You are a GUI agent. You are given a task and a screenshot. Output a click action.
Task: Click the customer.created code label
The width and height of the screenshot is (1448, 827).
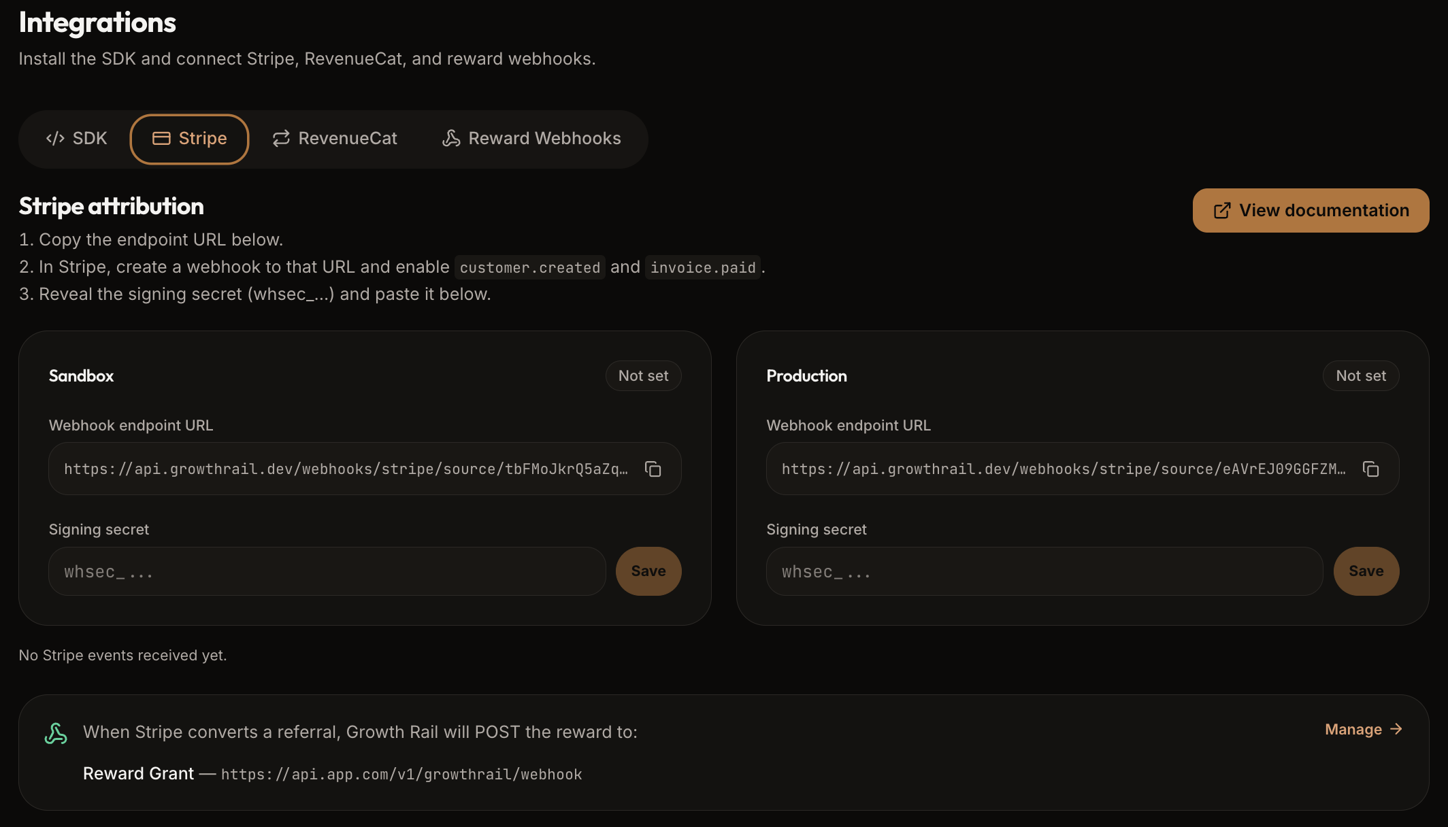pos(530,267)
